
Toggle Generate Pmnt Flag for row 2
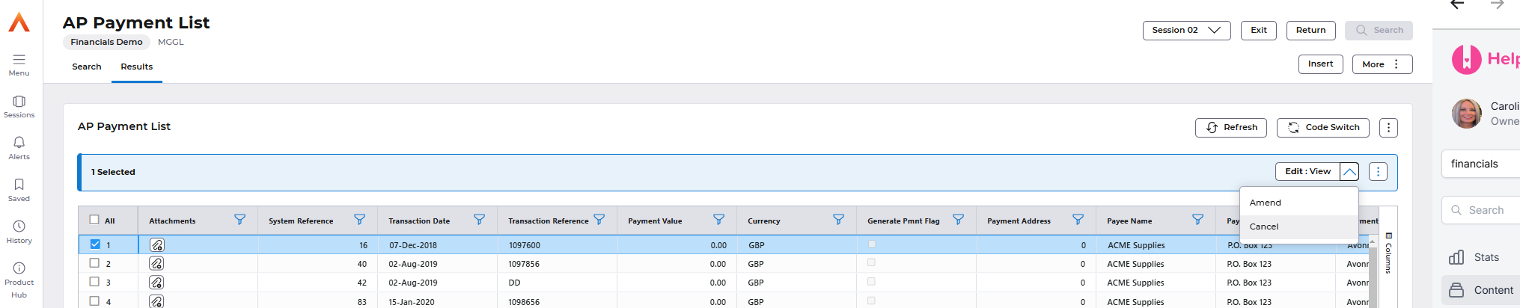point(871,262)
